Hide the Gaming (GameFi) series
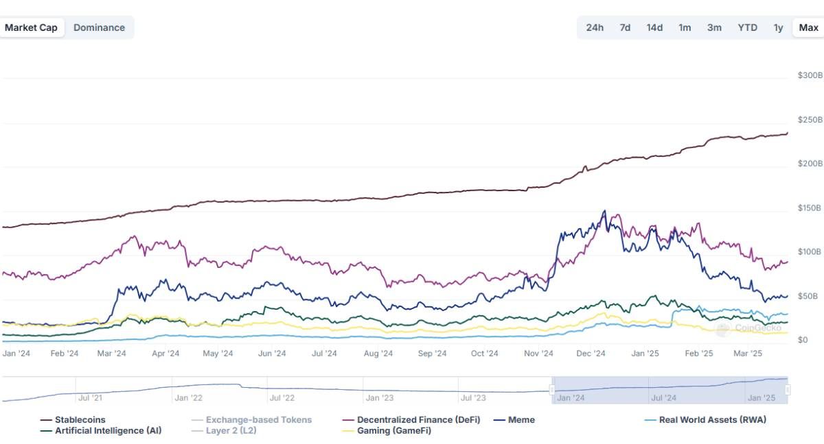824x444 pixels. [x=393, y=430]
